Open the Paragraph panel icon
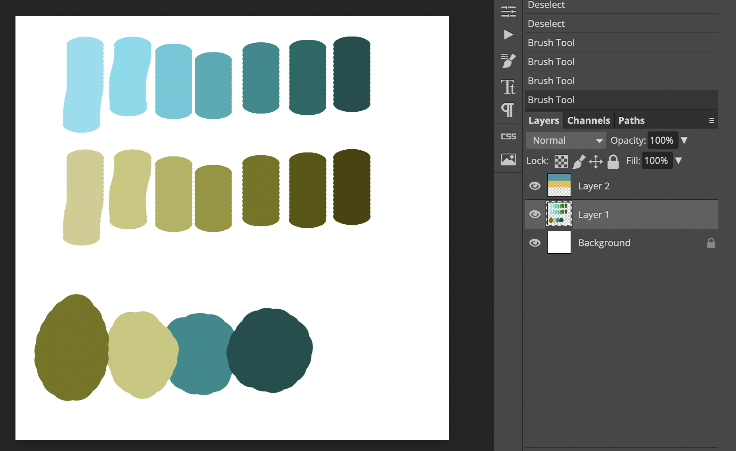 click(508, 110)
